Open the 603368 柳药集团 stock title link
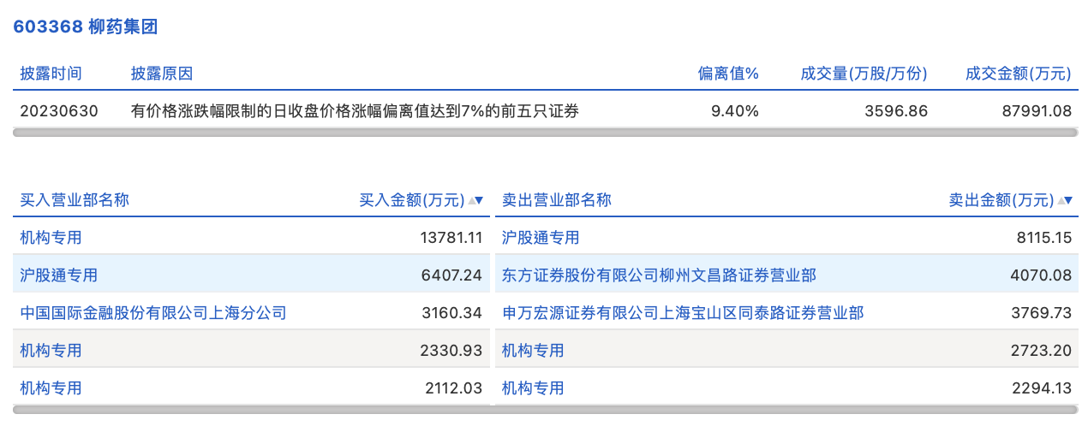This screenshot has width=1088, height=426. pyautogui.click(x=85, y=27)
